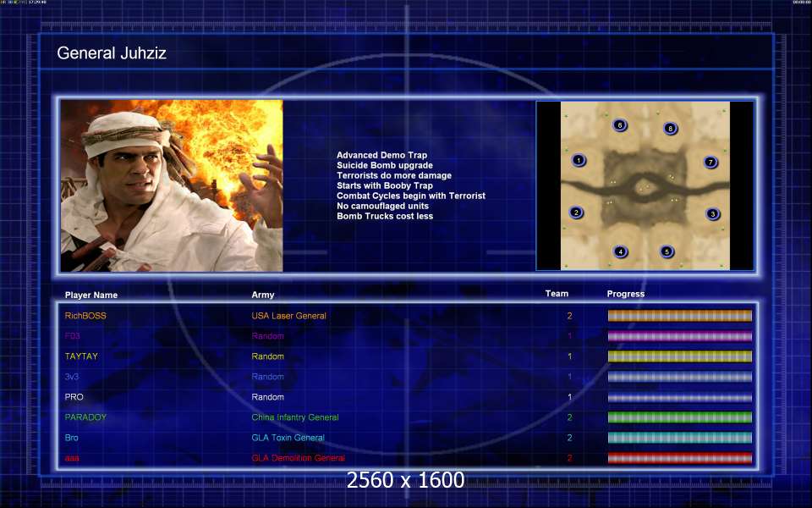The height and width of the screenshot is (508, 812).
Task: Click the Random army in TAYTAY's row
Action: coord(268,356)
